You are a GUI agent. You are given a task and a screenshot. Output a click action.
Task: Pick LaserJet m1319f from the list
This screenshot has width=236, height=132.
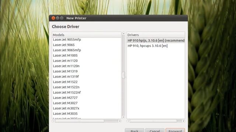point(87,77)
